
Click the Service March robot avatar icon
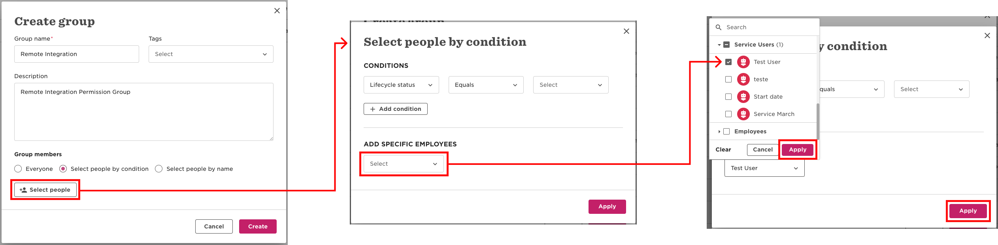743,114
